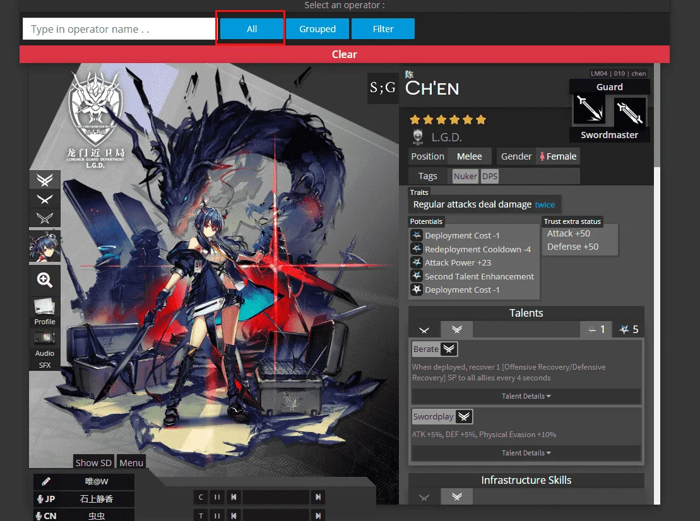Skip forward in the C animation row
700x521 pixels.
click(318, 497)
